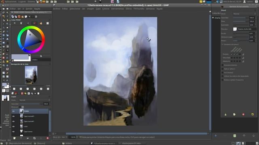Select the highlighted Paintbrush tool
This screenshot has height=145, width=259.
7,50
